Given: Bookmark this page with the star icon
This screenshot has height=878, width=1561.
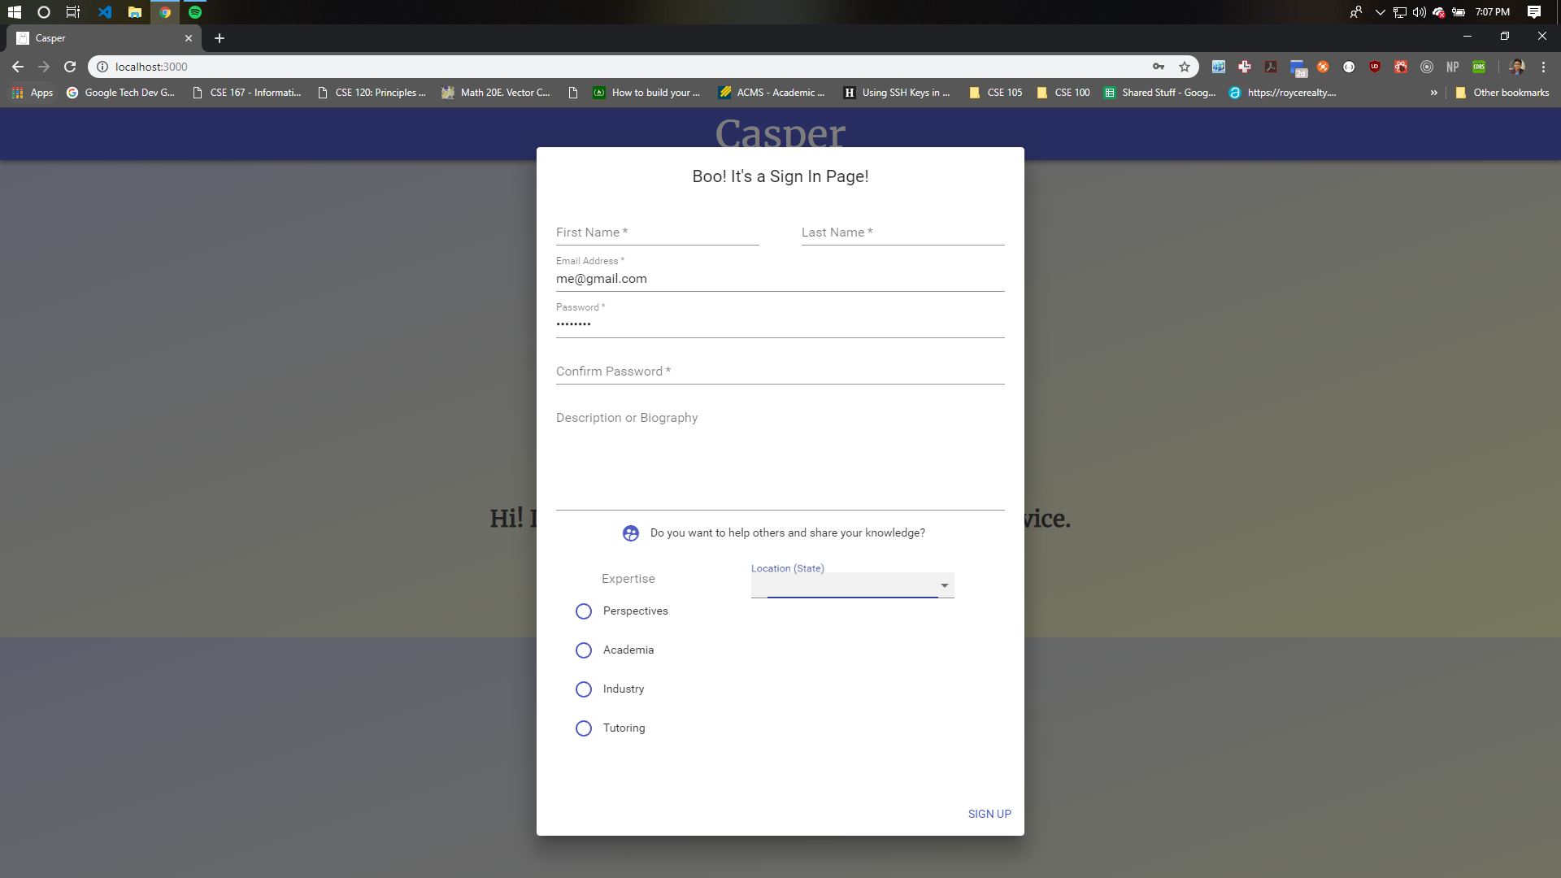Looking at the screenshot, I should click(x=1185, y=67).
